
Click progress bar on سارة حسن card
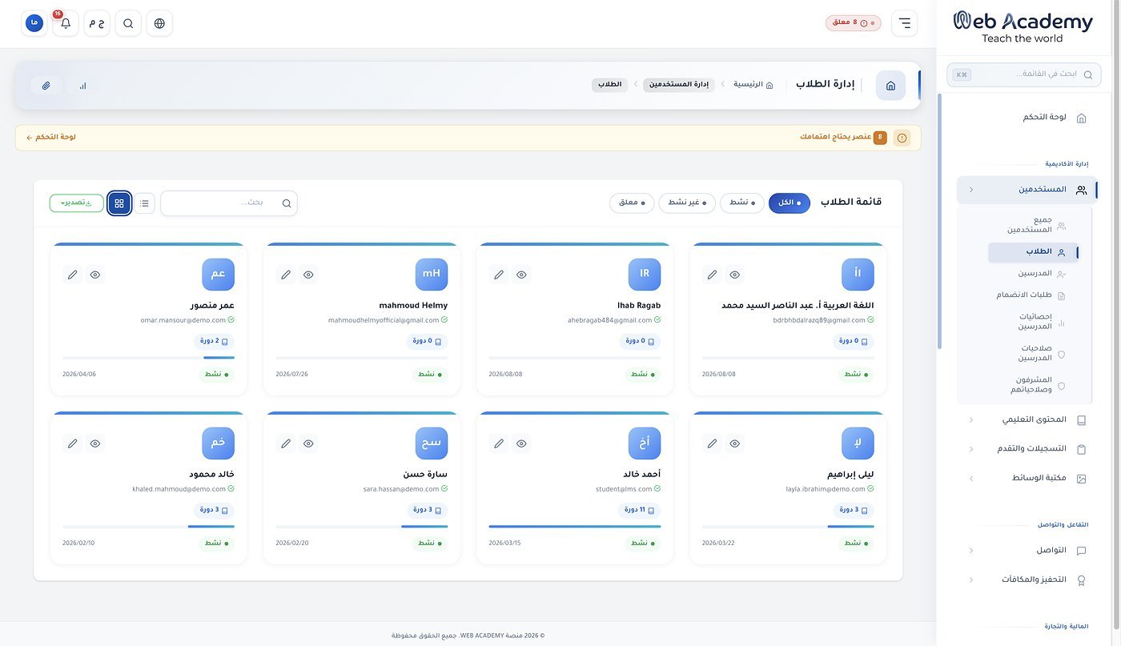(362, 526)
